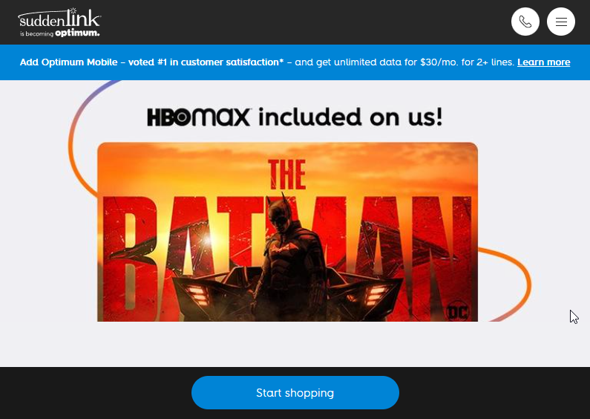Image resolution: width=590 pixels, height=419 pixels.
Task: Click 'voted #1 in customer satisfaction*' text
Action: 206,62
